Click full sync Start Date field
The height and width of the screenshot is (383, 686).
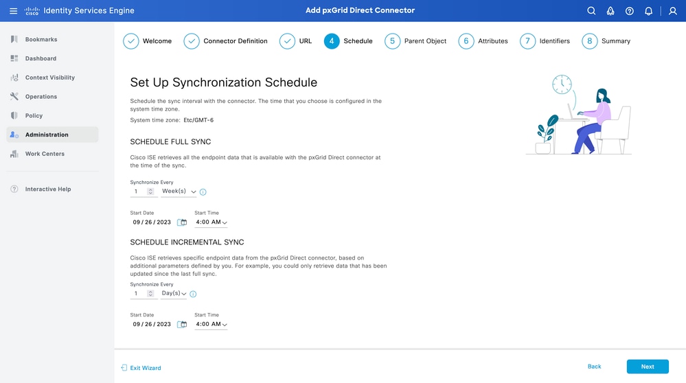152,222
